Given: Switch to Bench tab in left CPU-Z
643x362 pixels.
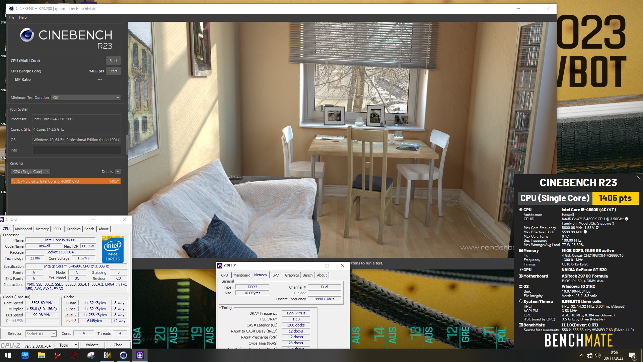Looking at the screenshot, I should pos(89,229).
